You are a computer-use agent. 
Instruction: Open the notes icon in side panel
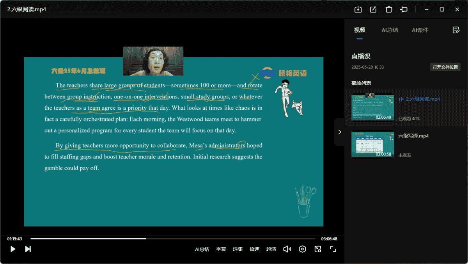(456, 30)
